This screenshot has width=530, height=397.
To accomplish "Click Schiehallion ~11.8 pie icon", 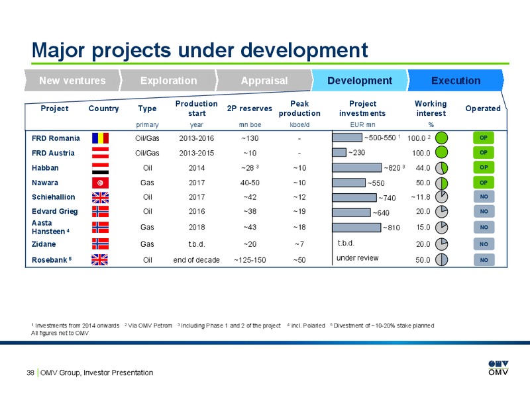I will tap(441, 197).
